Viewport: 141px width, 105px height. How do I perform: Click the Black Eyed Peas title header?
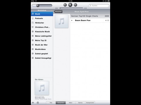[82, 12]
